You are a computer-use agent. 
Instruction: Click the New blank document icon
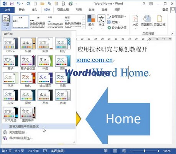[35, 3]
